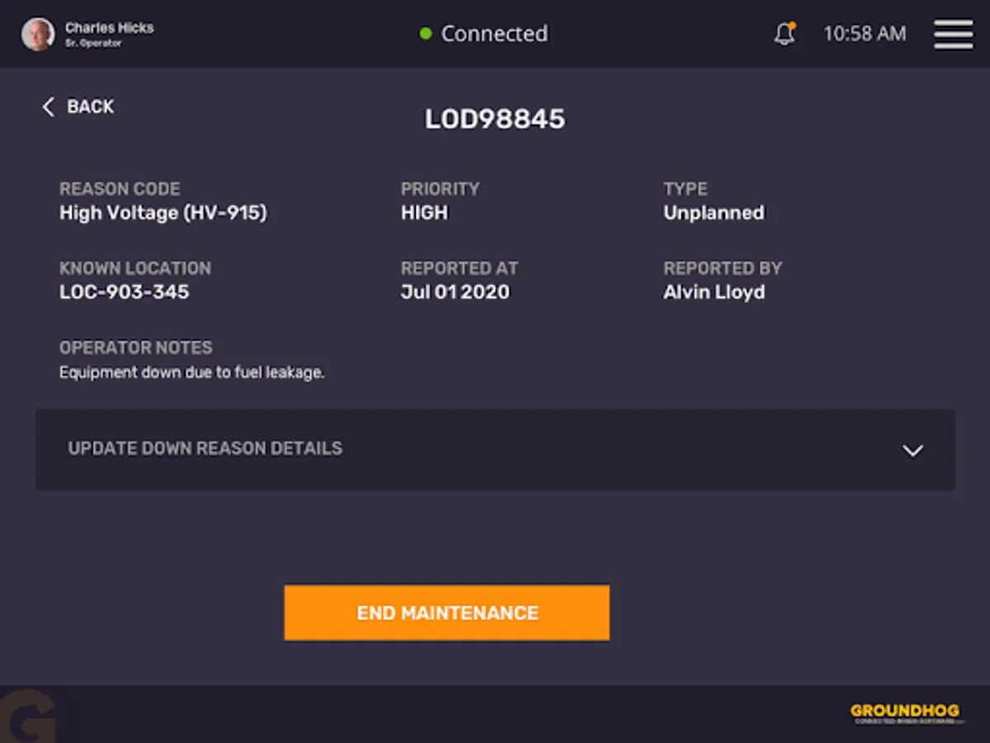Select the LOD98845 equipment title
Image resolution: width=990 pixels, height=743 pixels.
(x=495, y=119)
